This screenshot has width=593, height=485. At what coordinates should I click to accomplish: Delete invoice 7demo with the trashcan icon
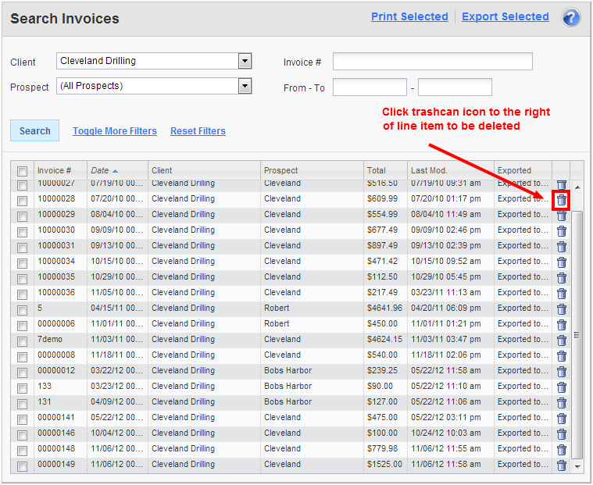click(561, 340)
